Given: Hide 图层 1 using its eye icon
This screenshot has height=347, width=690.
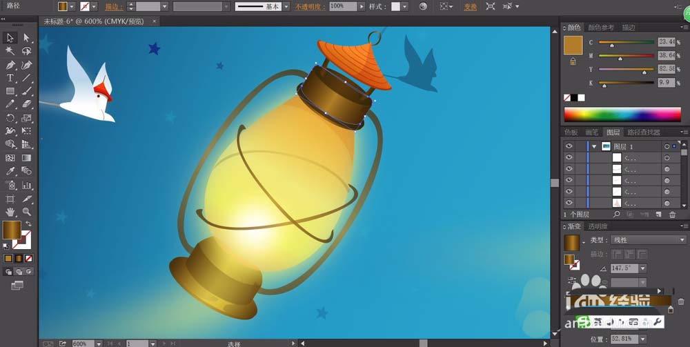Looking at the screenshot, I should pos(569,146).
